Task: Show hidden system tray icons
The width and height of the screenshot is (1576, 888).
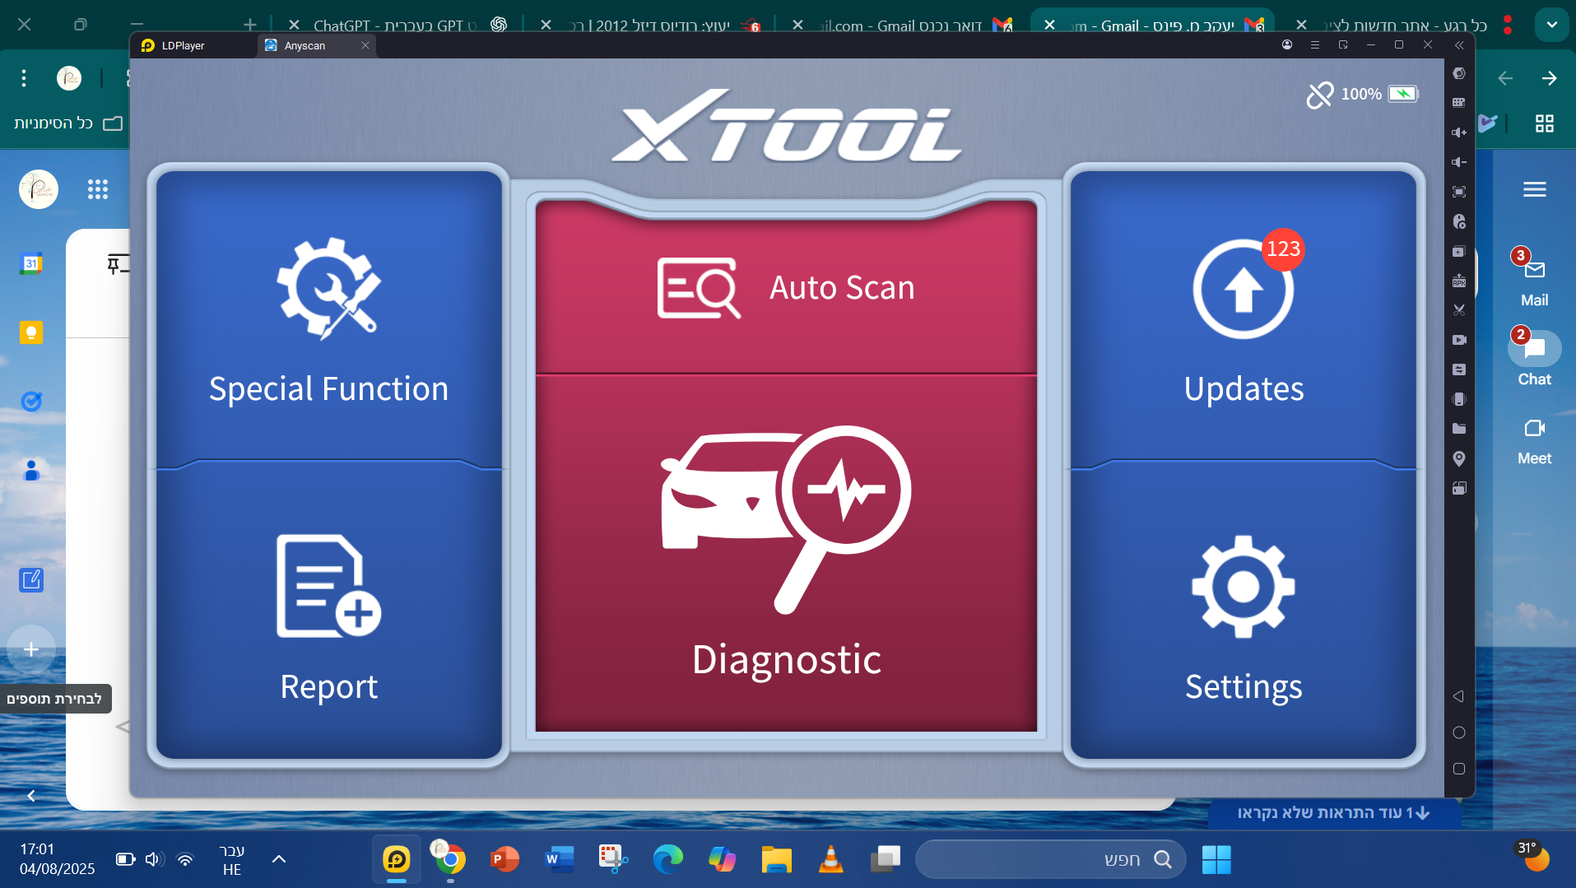Action: click(279, 859)
